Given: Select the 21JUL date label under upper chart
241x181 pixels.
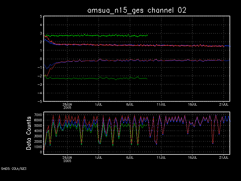Looking at the screenshot, I should [224, 104].
